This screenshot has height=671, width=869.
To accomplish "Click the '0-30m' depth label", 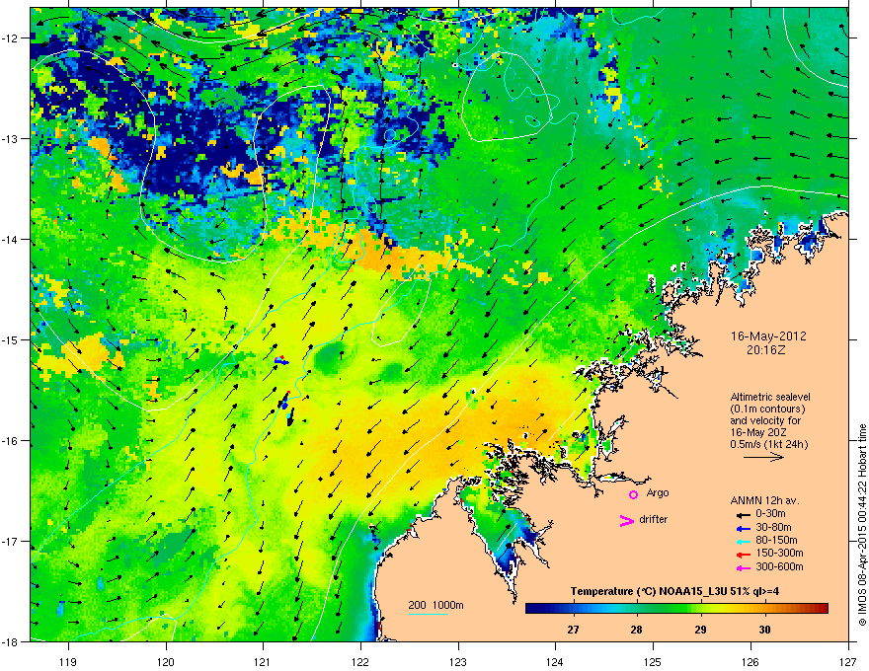I will pos(770,514).
